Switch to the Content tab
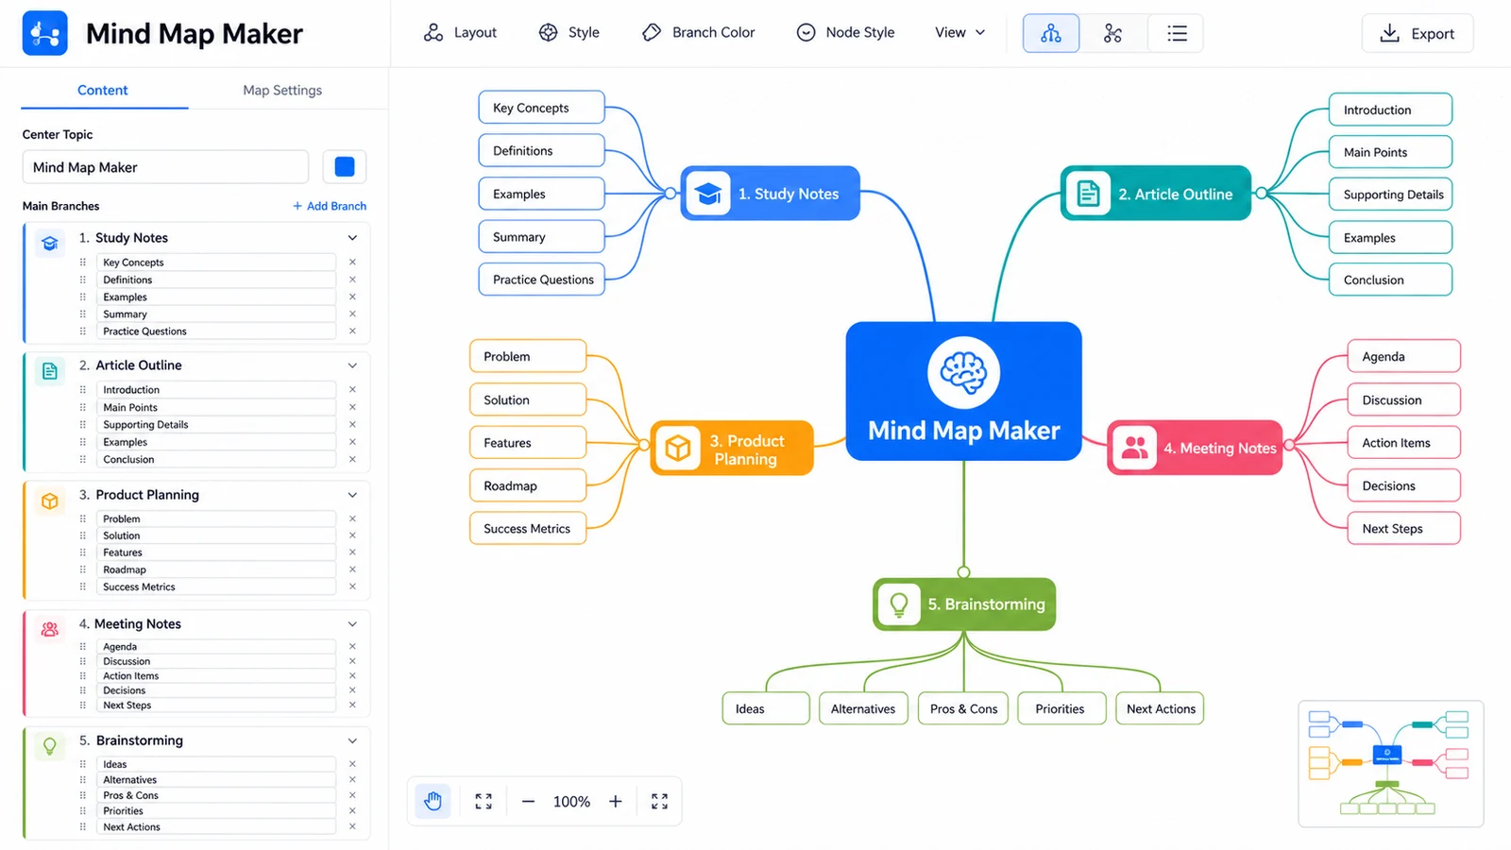The height and width of the screenshot is (850, 1511). pos(103,90)
